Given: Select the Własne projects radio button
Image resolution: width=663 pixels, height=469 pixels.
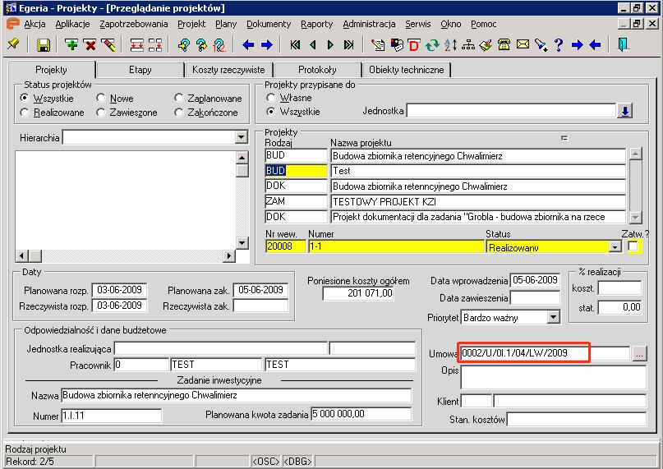Looking at the screenshot, I should pos(271,98).
